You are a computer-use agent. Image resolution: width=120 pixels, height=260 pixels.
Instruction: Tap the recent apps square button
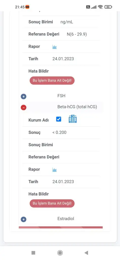[x=33, y=253]
